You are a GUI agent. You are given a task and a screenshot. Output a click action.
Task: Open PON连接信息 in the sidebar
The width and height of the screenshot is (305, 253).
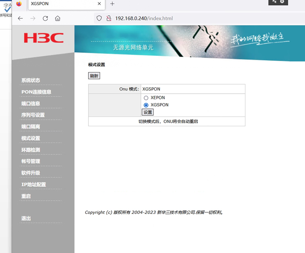click(x=36, y=92)
